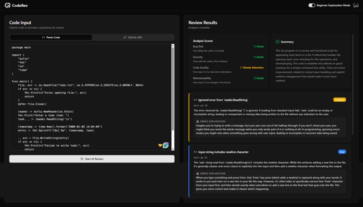
Task: Click the Grammarly icon in code editor
Action: pos(166,145)
